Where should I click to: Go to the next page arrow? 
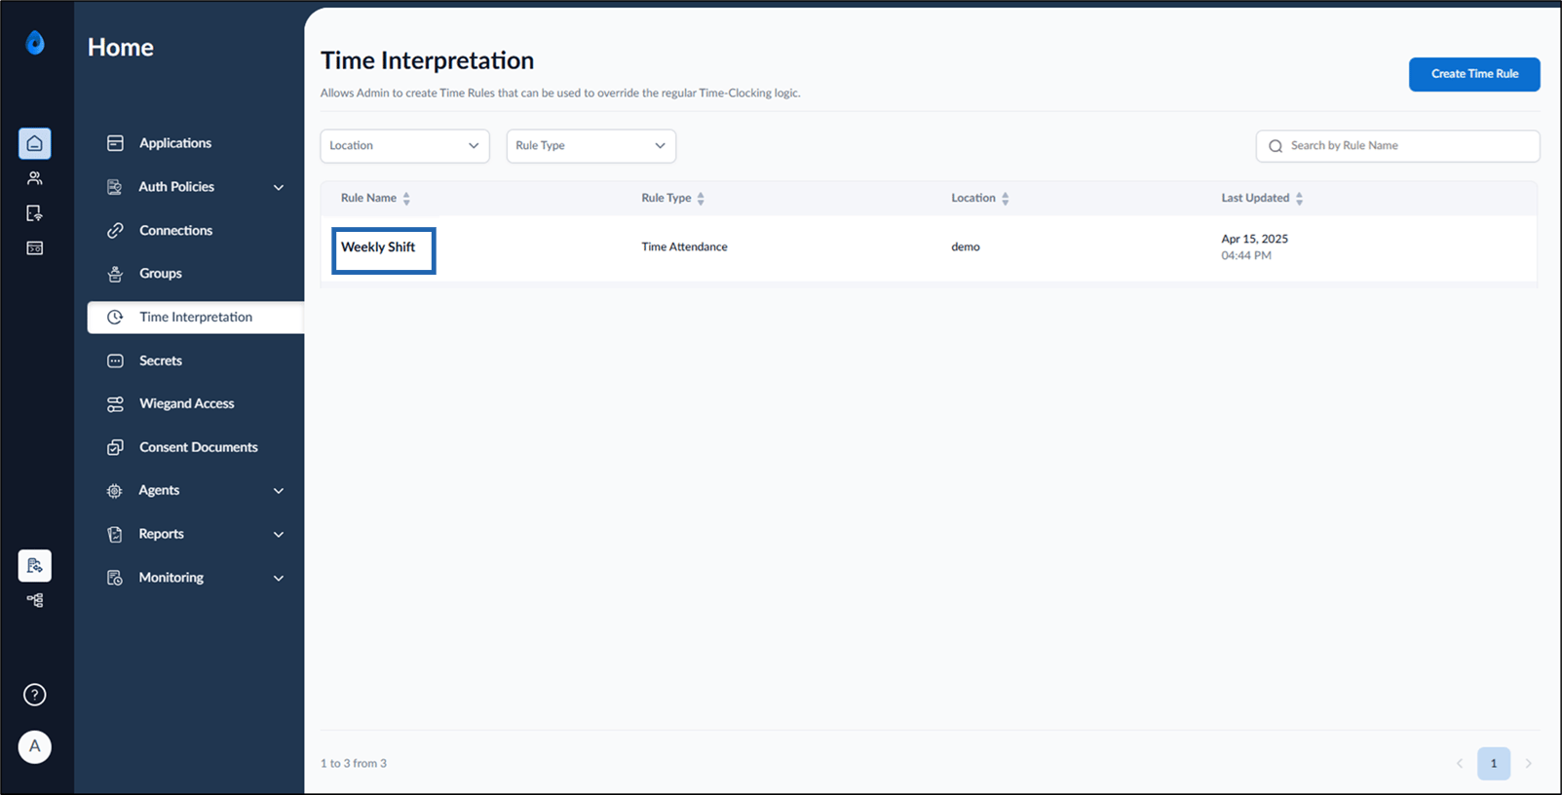1528,764
